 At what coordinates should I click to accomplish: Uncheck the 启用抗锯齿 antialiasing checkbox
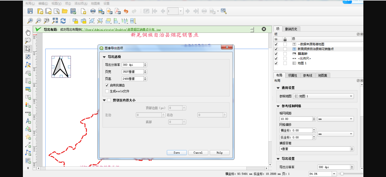(x=107, y=85)
